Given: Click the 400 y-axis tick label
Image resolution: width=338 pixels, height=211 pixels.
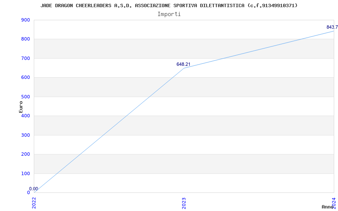Looking at the screenshot, I should [x=25, y=116].
